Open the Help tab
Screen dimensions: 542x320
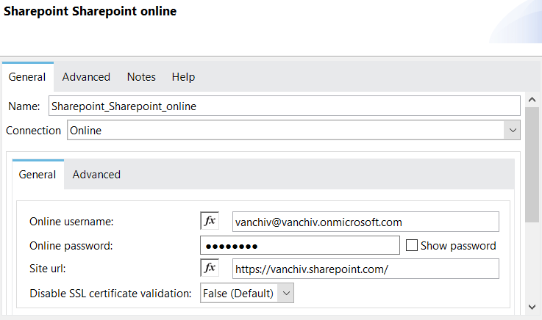[x=183, y=77]
